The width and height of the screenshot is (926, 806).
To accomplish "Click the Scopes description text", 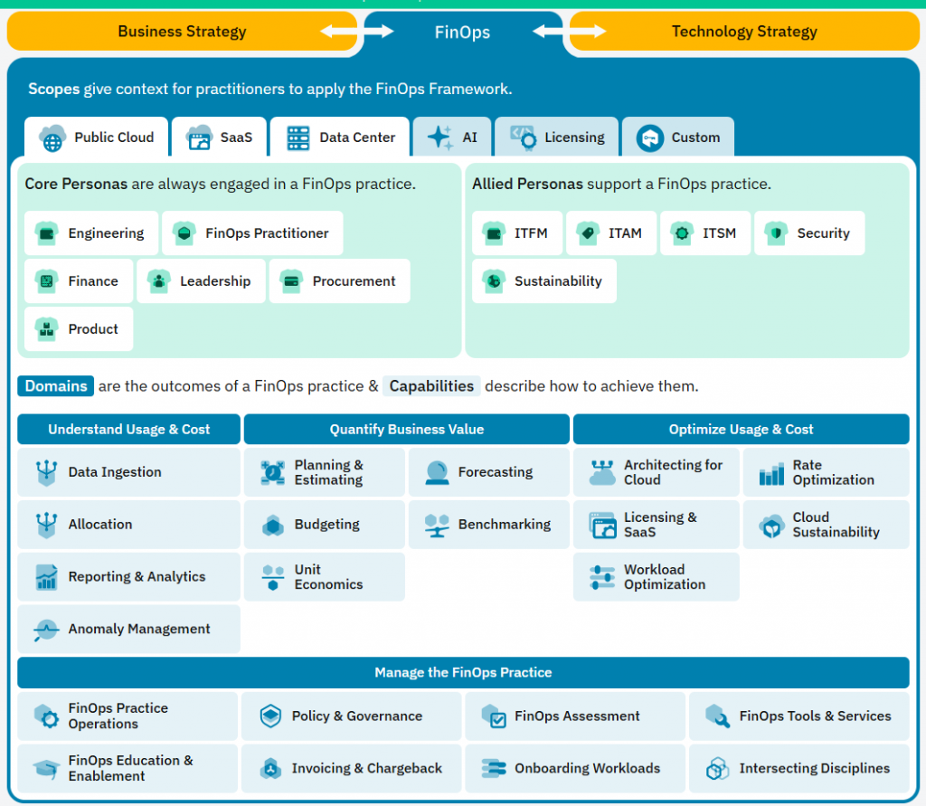I will (x=269, y=90).
